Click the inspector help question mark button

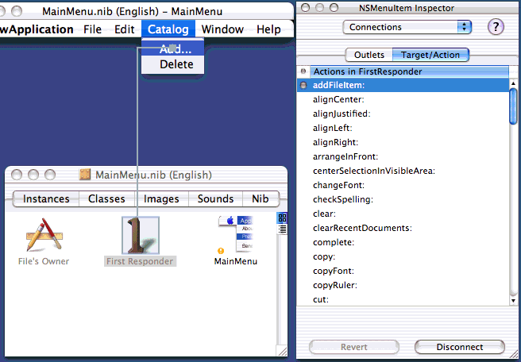(x=496, y=27)
